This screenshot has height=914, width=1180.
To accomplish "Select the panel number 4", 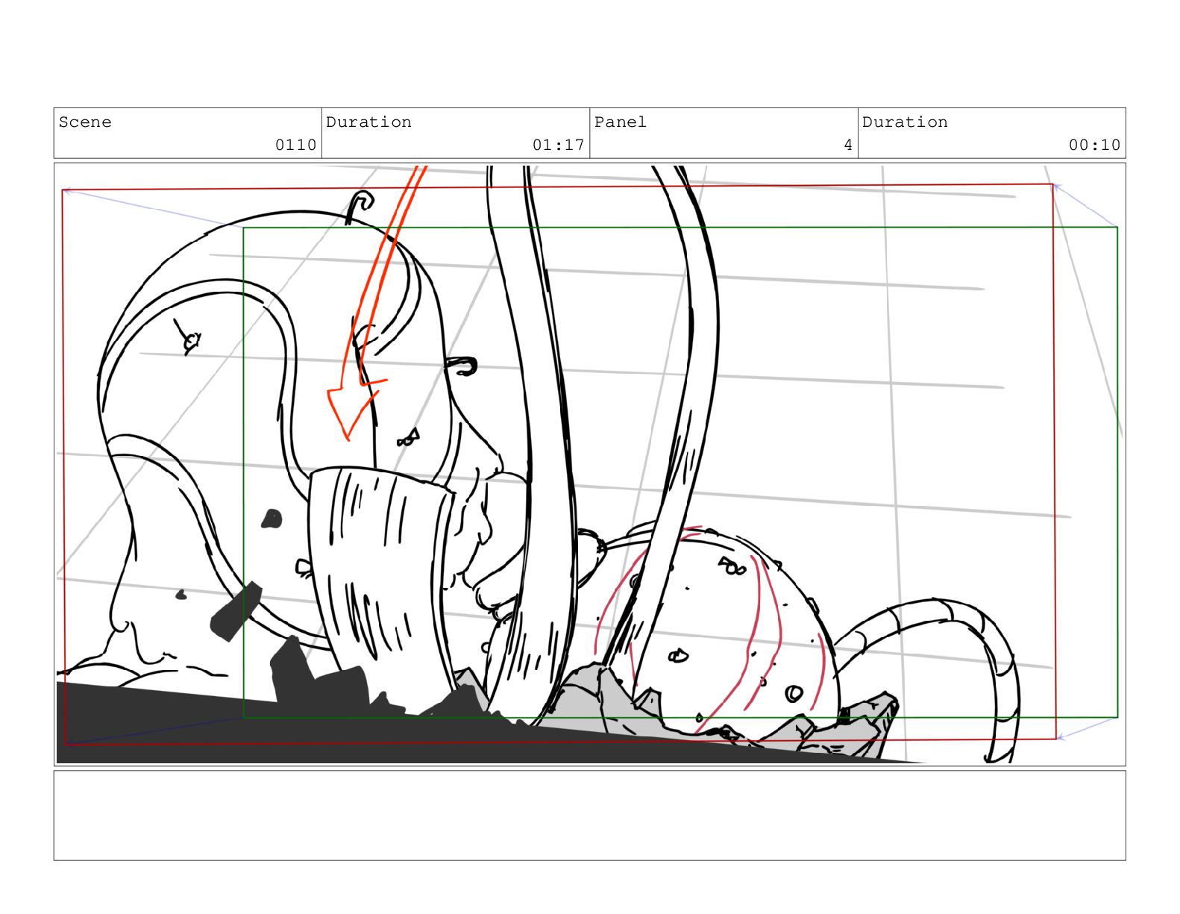I will point(848,145).
